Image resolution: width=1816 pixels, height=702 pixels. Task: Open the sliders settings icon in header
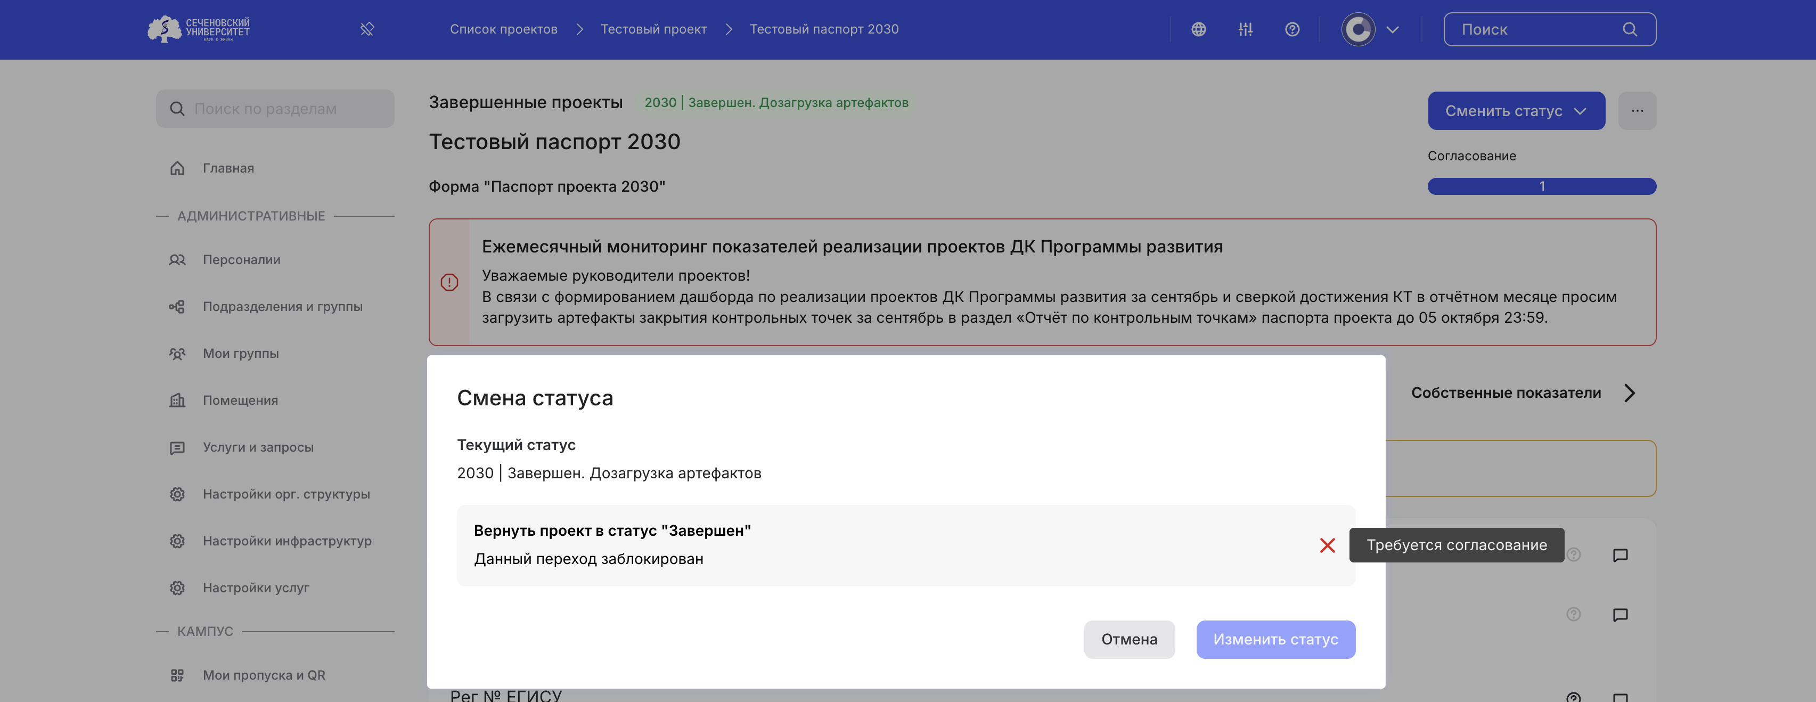coord(1246,30)
